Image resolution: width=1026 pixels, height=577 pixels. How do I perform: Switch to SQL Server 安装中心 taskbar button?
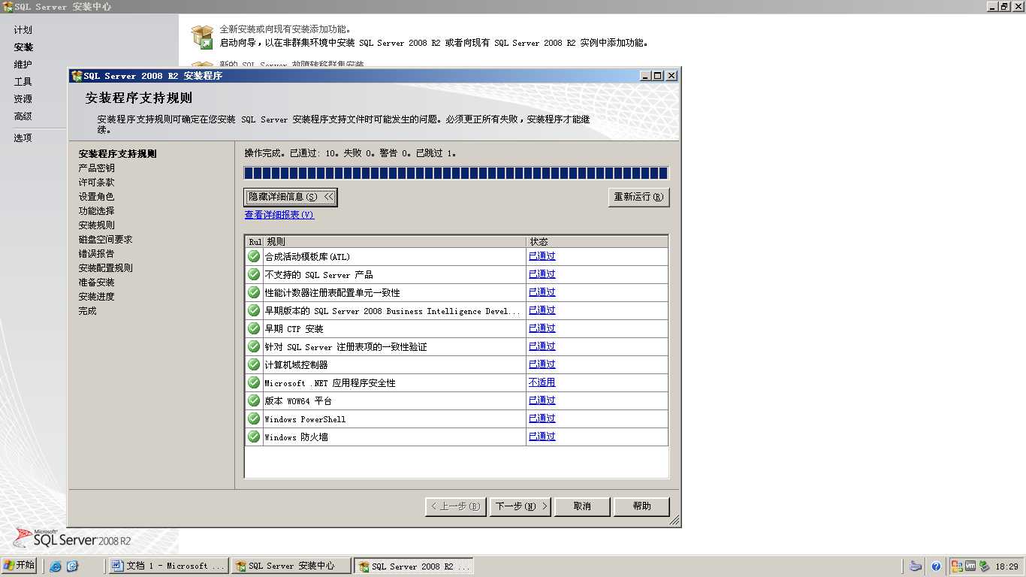291,566
